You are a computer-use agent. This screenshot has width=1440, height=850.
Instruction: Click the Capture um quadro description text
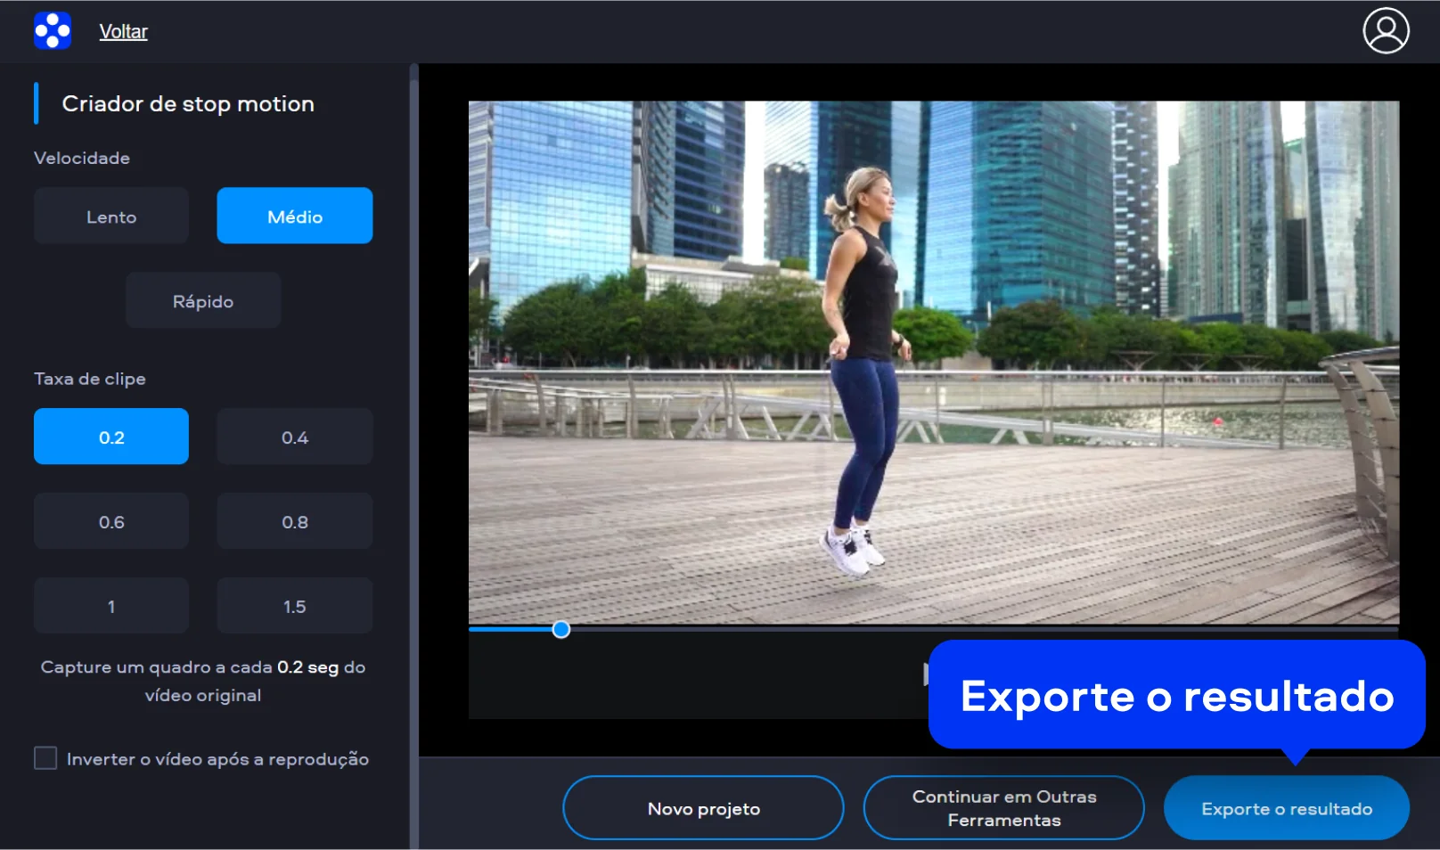click(x=203, y=681)
